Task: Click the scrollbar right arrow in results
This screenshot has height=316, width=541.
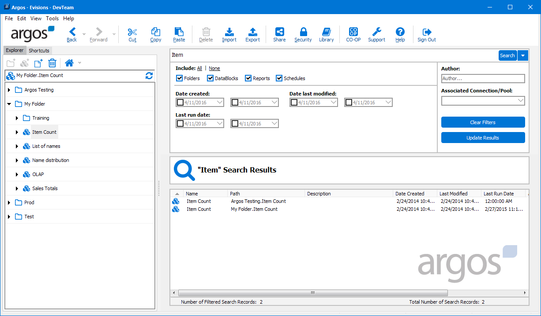Action: pos(525,293)
